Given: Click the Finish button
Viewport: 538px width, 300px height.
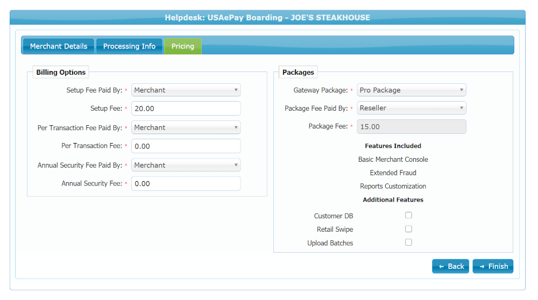Looking at the screenshot, I should point(493,267).
